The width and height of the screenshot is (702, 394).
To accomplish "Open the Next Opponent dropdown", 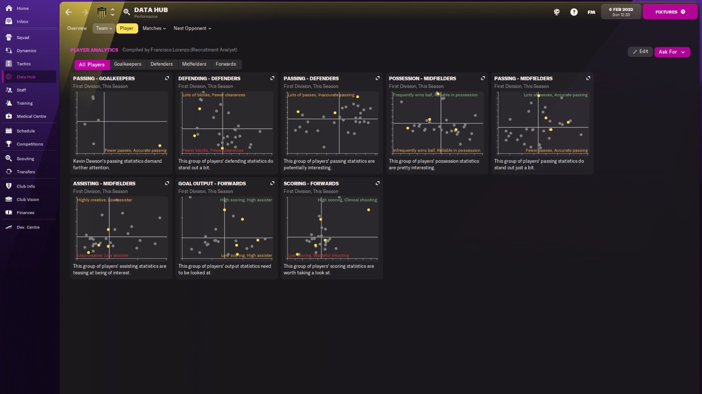I will [192, 28].
